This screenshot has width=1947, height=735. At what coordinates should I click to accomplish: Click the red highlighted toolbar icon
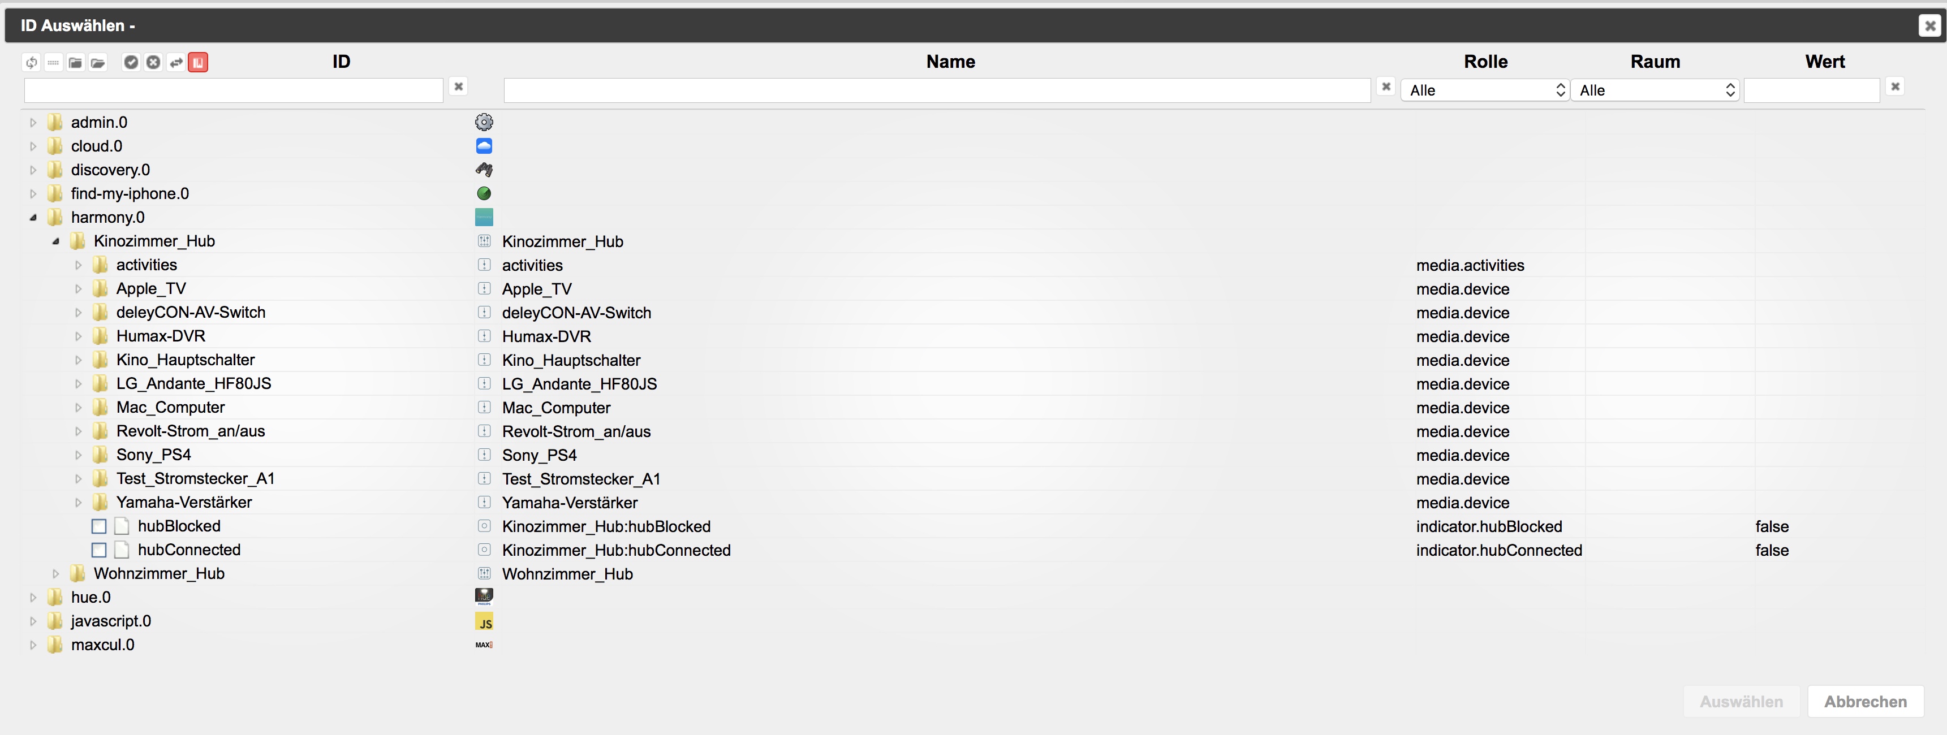[198, 63]
